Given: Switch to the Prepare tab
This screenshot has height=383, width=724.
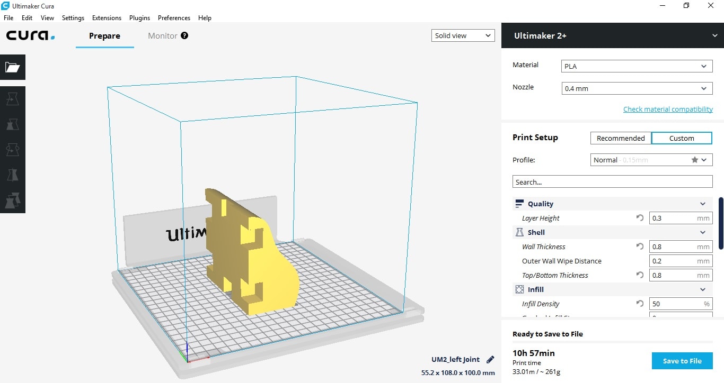Looking at the screenshot, I should click(x=104, y=35).
